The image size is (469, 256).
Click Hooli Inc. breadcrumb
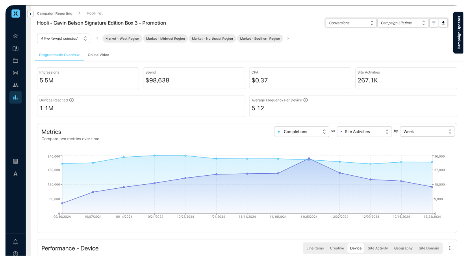point(95,13)
